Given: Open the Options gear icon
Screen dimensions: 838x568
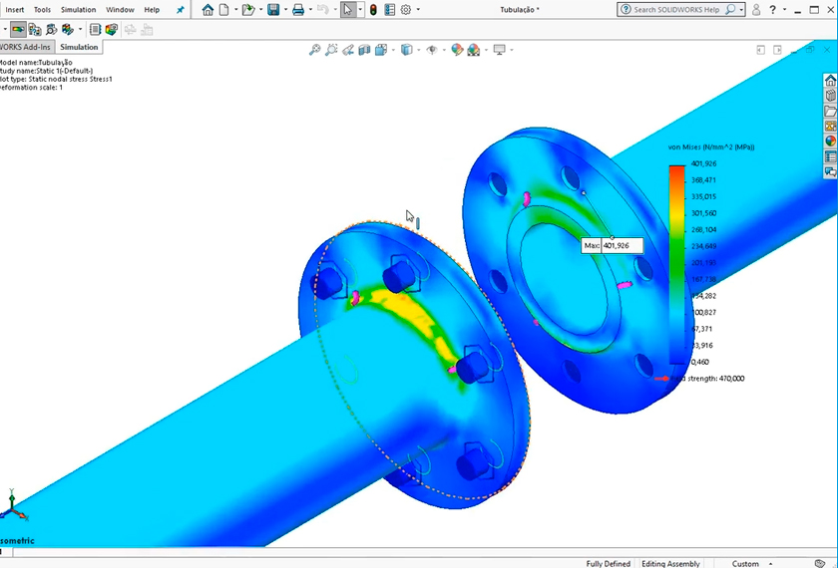Looking at the screenshot, I should tap(405, 10).
